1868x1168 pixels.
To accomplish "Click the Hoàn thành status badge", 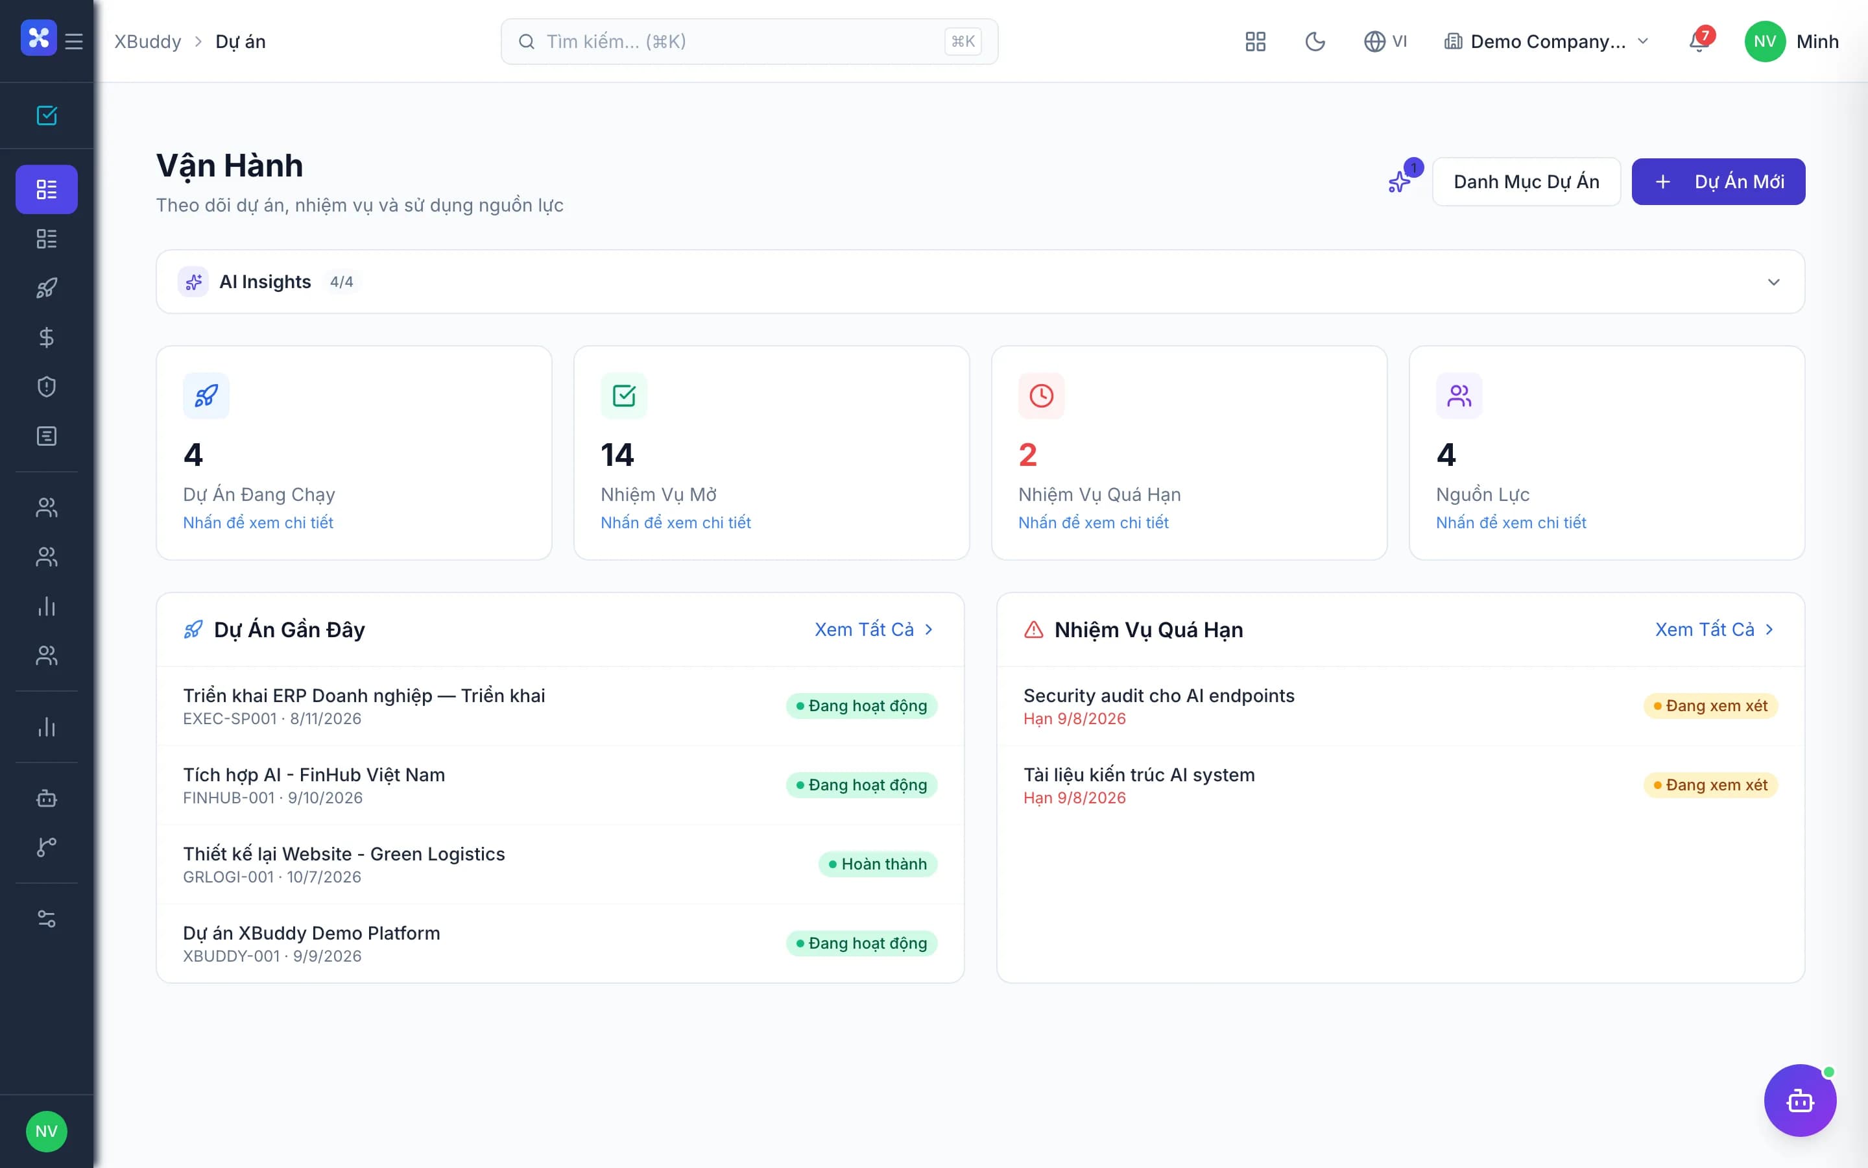I will point(878,864).
